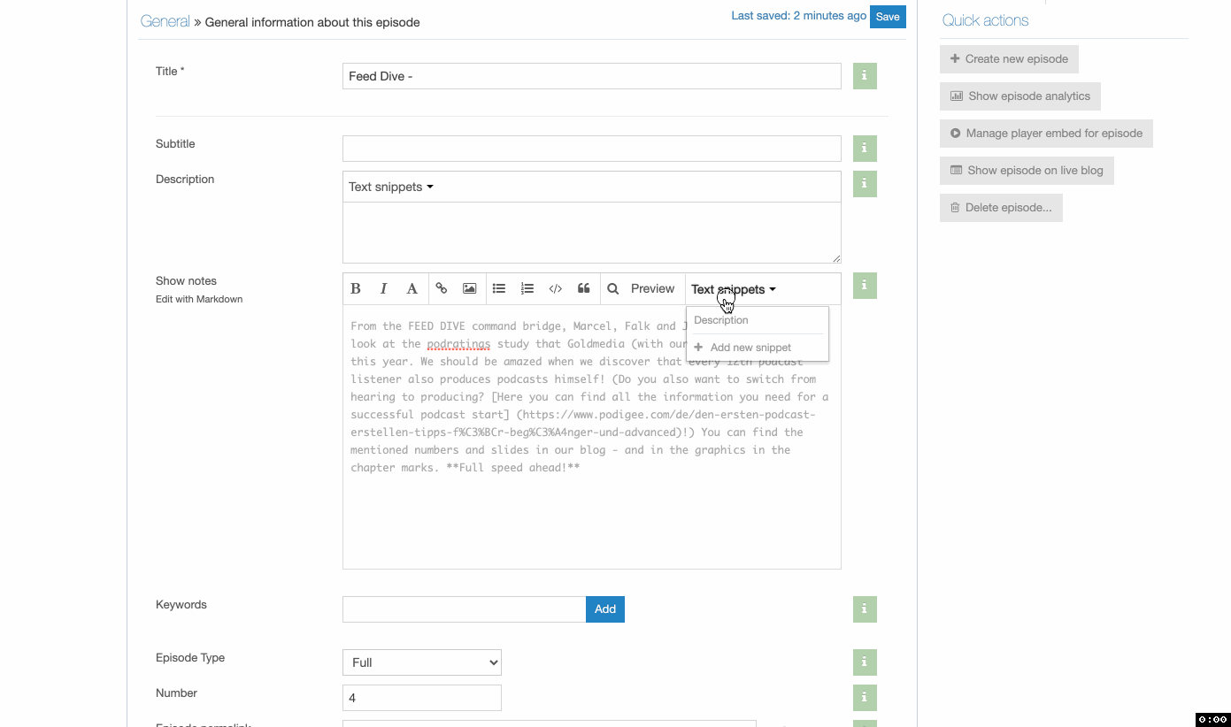Viewport: 1231px width, 727px height.
Task: Insert a blockquote with quote icon
Action: (584, 288)
